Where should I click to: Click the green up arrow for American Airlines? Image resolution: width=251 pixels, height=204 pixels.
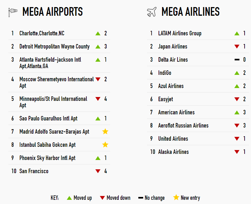click(237, 112)
